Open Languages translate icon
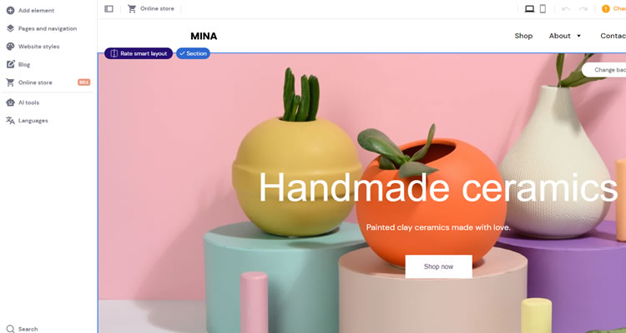This screenshot has height=333, width=626. 10,120
